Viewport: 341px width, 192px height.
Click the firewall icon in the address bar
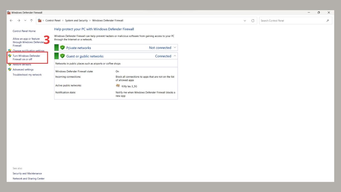point(39,20)
